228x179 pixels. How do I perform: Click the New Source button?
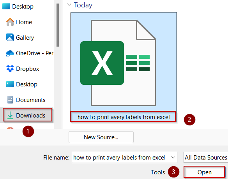click(101, 137)
